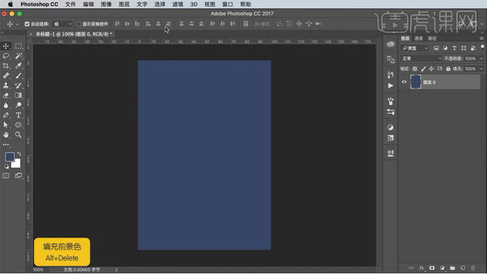Open the Edit Toolbar three-dots menu

6,145
